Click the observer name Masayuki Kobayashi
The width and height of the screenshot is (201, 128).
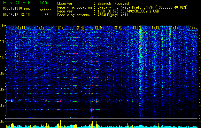tap(115, 4)
